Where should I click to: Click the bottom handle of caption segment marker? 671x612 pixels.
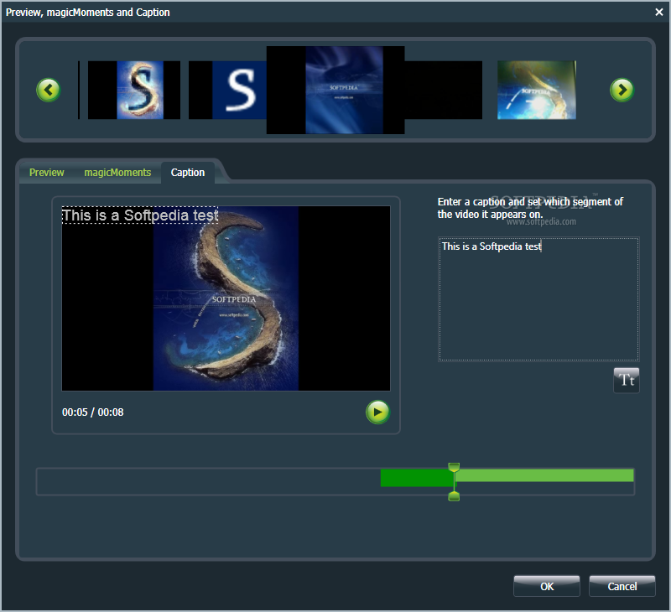tap(454, 496)
